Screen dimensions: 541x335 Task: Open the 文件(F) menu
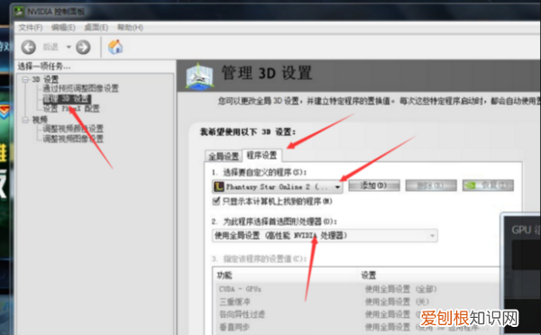31,28
